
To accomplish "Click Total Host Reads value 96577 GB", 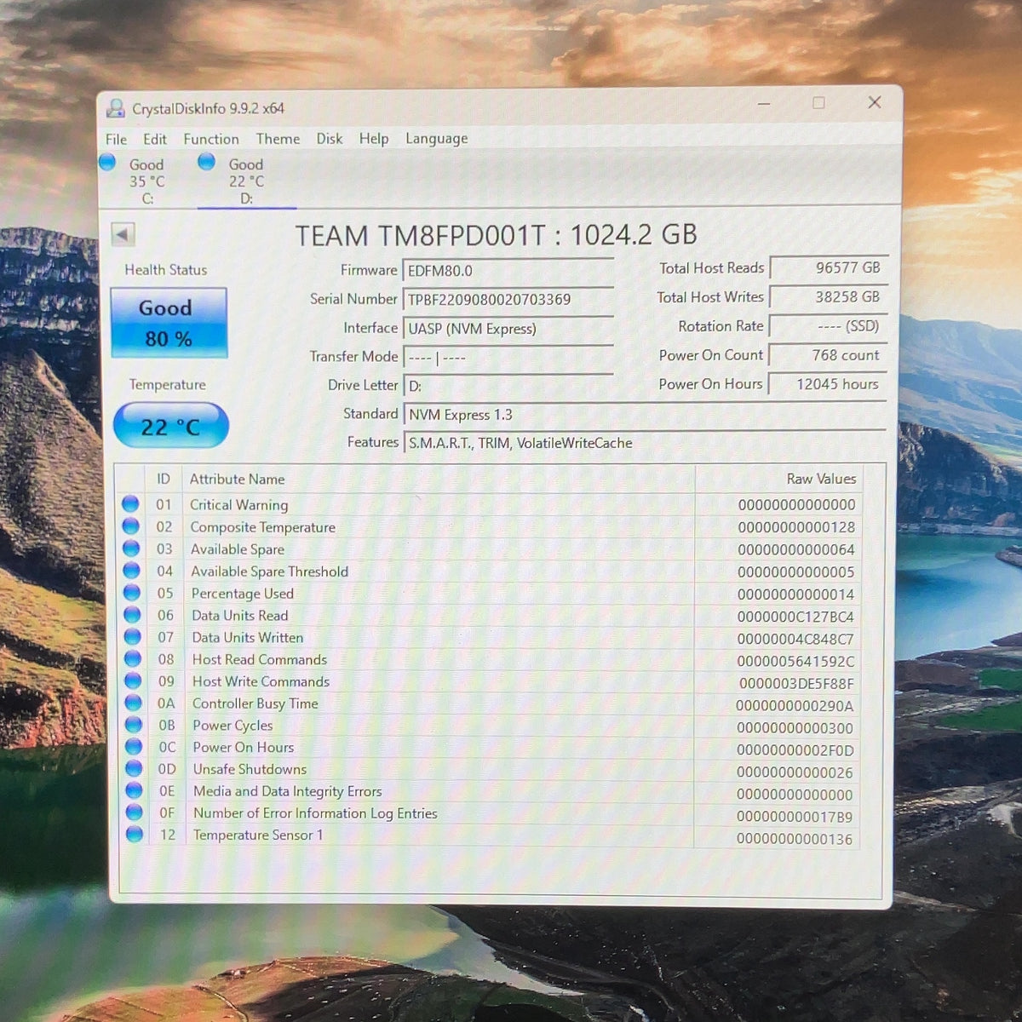I will (x=829, y=267).
